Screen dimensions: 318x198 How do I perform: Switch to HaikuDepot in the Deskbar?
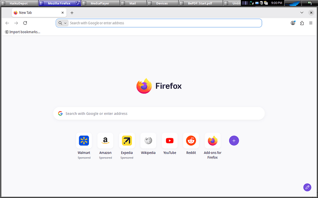pos(19,3)
